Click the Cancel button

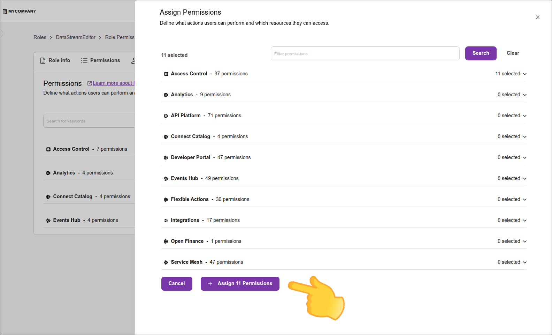click(177, 283)
